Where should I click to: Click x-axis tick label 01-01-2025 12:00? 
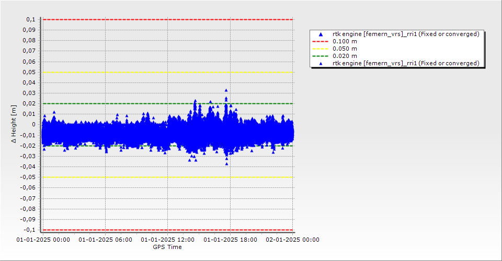(167, 240)
